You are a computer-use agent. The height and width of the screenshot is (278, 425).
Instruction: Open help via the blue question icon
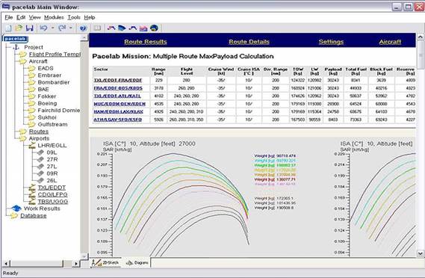83,28
